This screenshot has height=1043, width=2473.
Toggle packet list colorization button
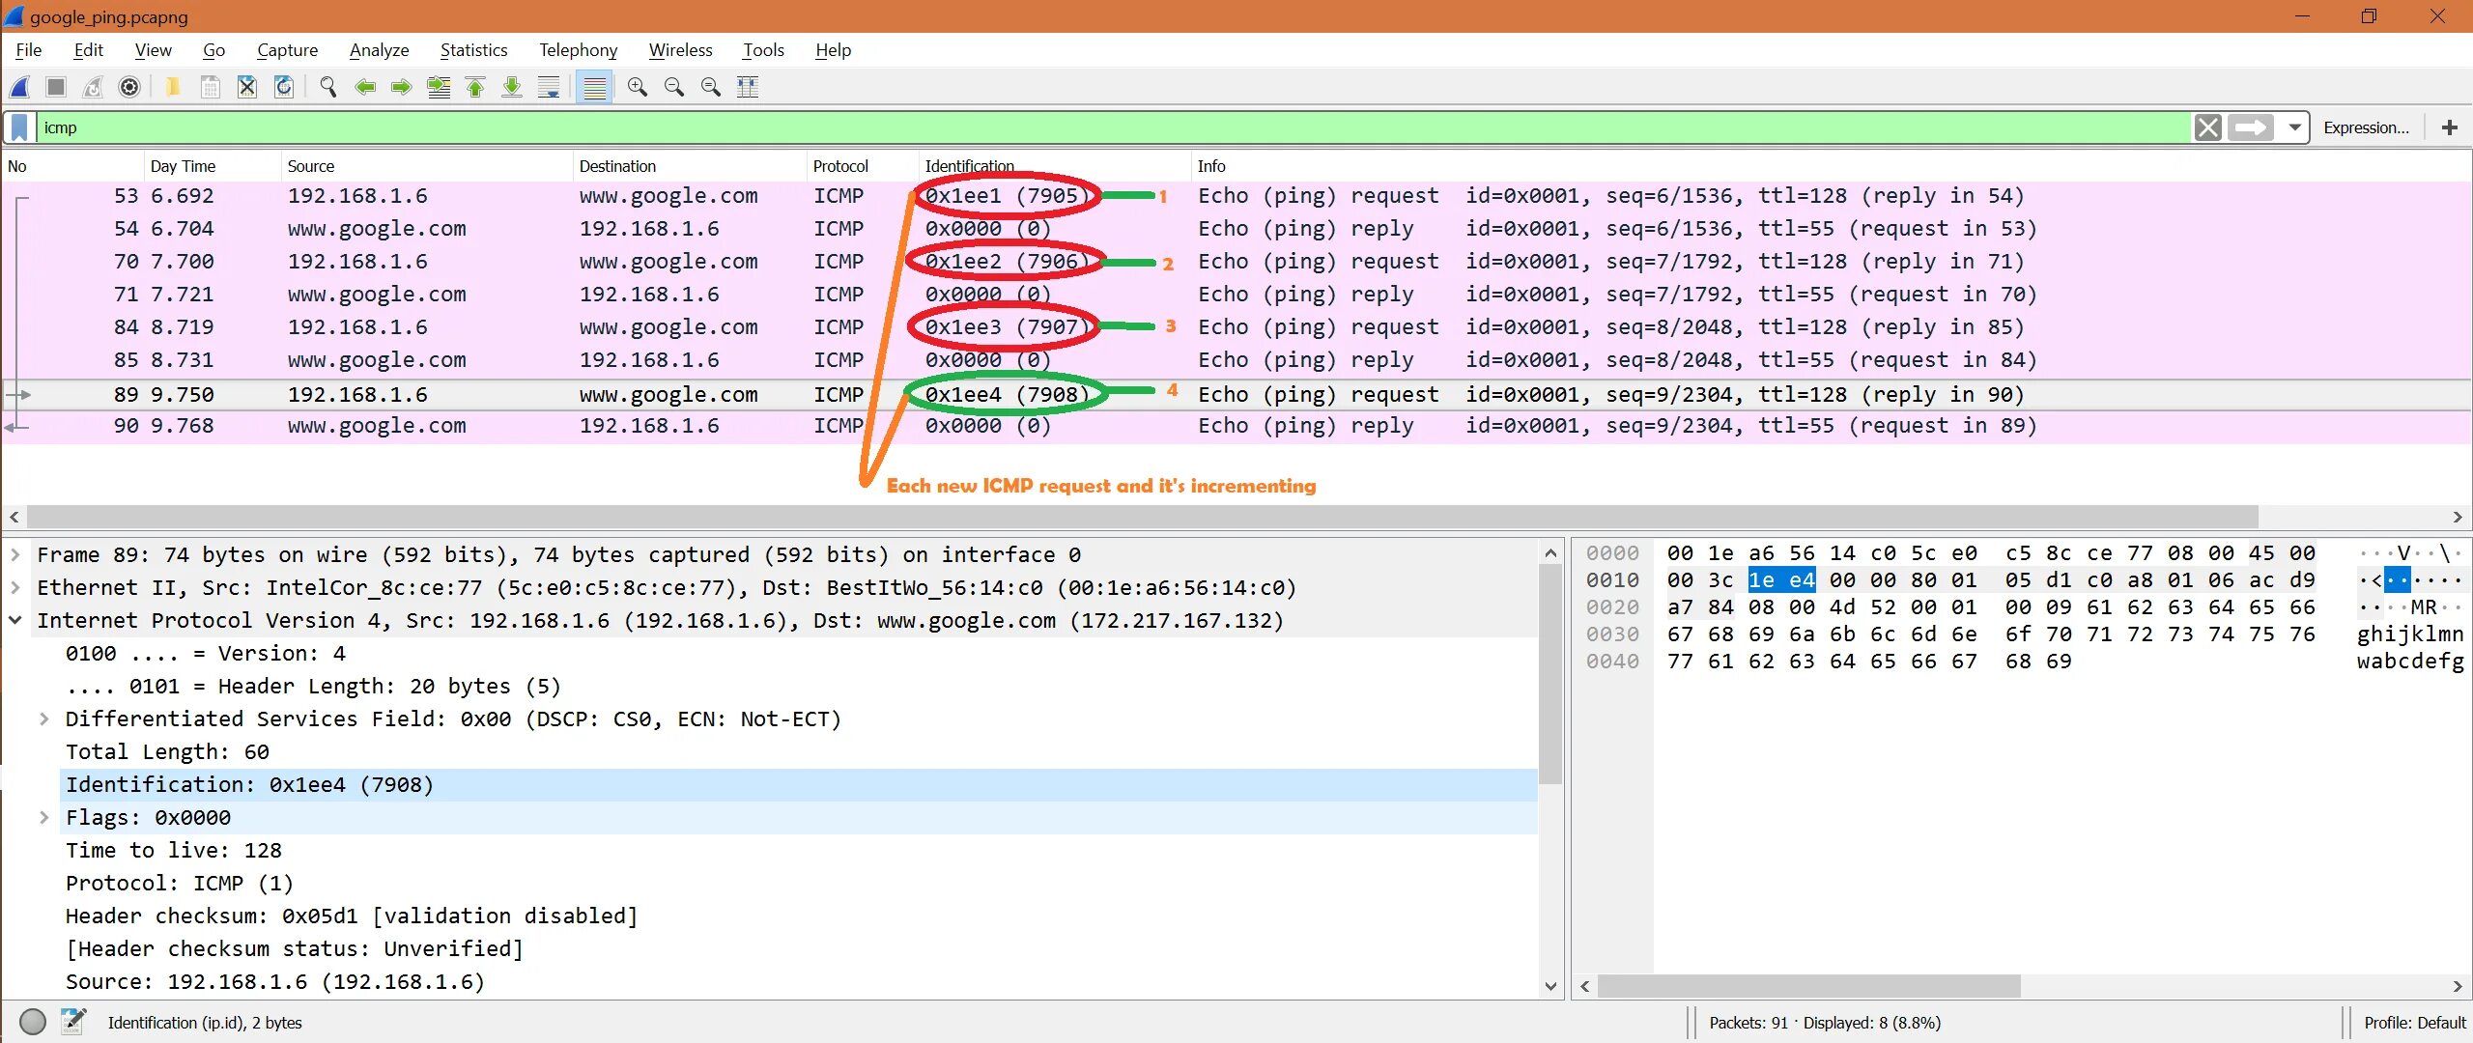595,87
